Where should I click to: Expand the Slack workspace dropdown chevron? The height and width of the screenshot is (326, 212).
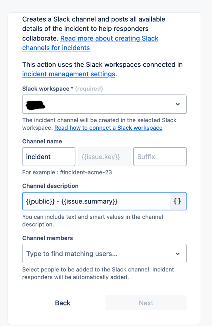177,104
